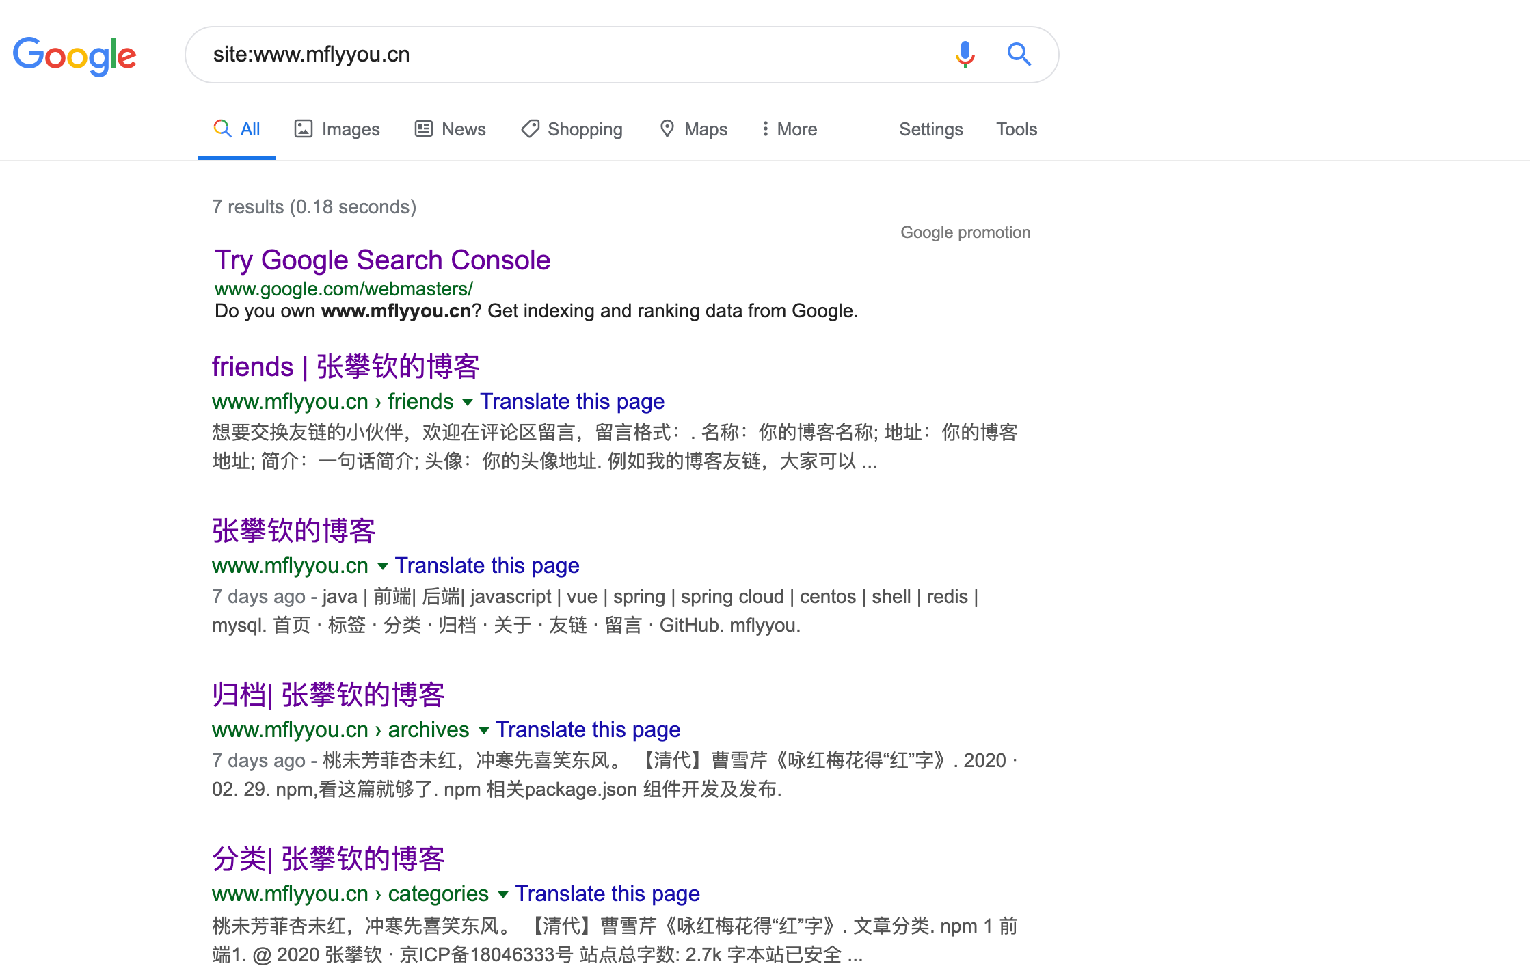The width and height of the screenshot is (1530, 979).
Task: Click the Shopping tag icon
Action: point(530,129)
